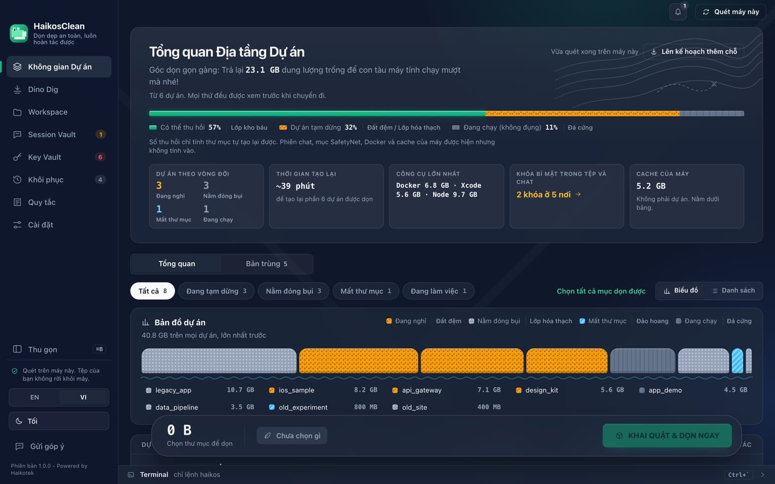Switch language to EN
775x484 pixels.
click(34, 397)
